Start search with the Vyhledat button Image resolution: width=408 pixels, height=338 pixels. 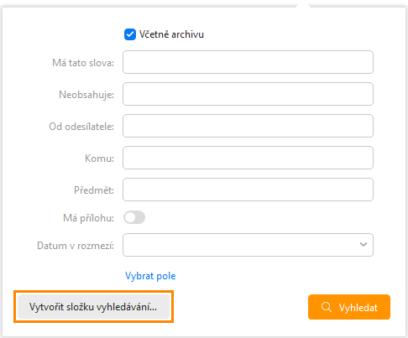coord(349,307)
